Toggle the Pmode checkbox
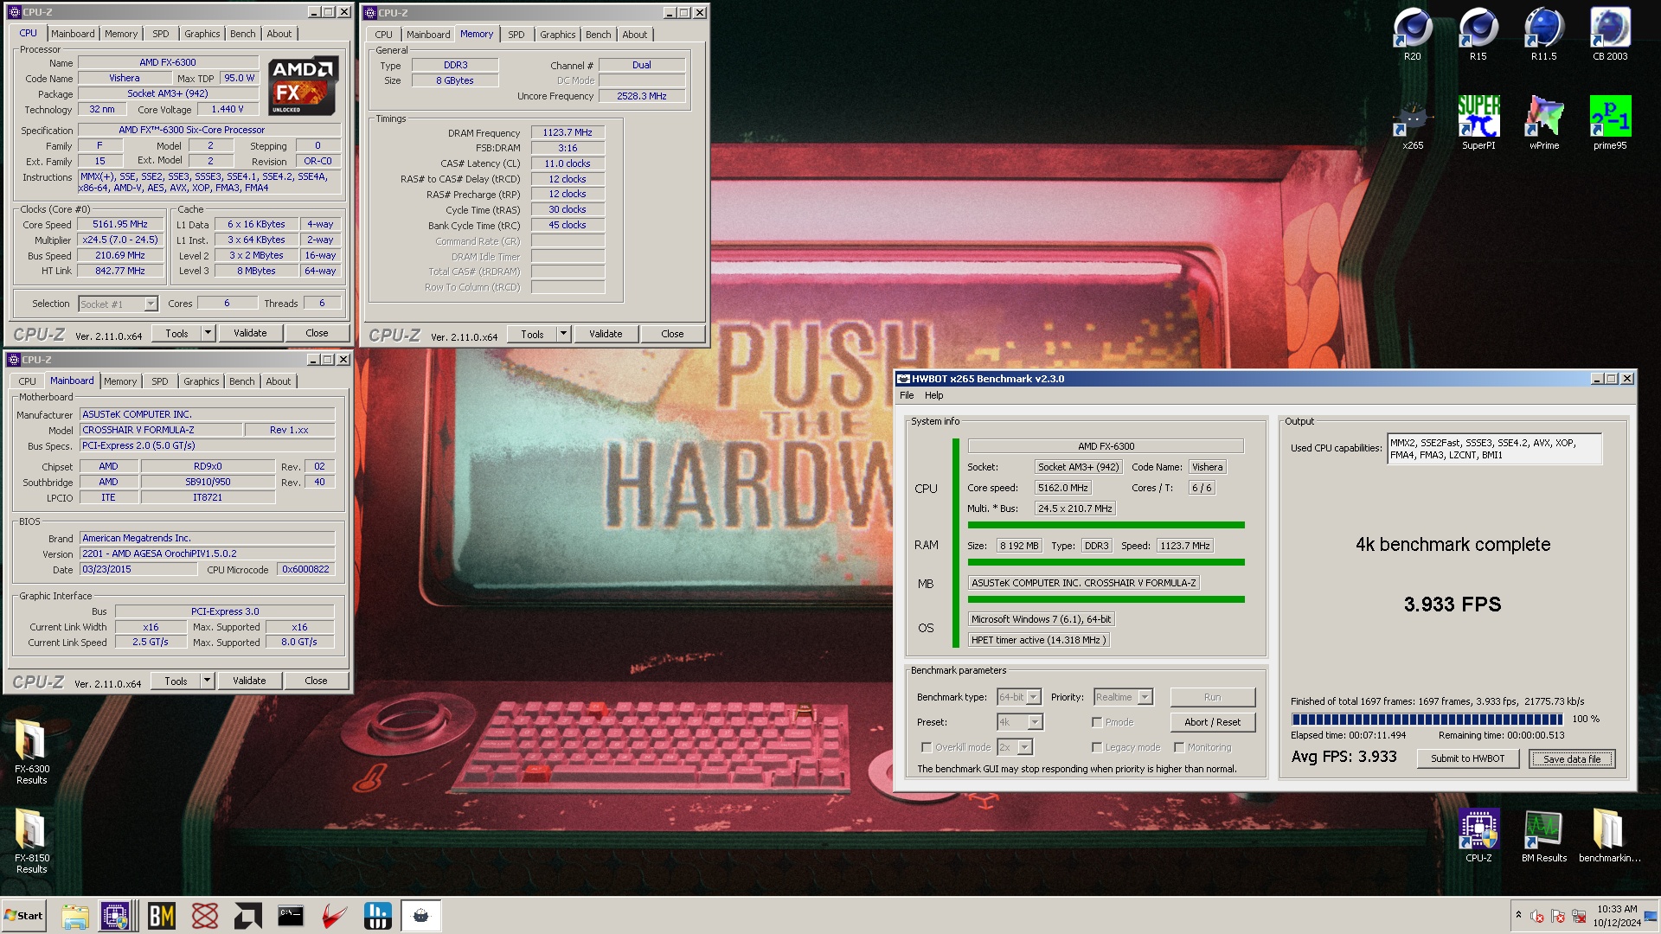Viewport: 1661px width, 934px height. [1097, 722]
